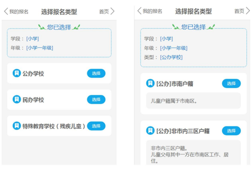Click [小学] 学段 link in left panel
The image size is (252, 169).
(33, 38)
